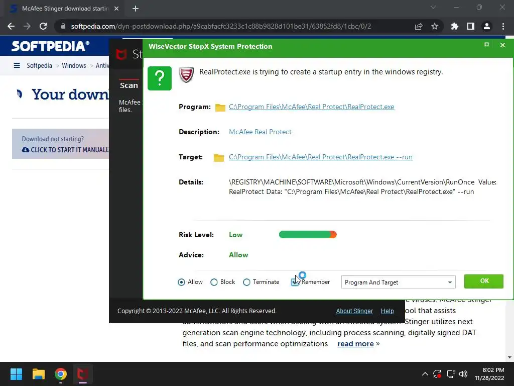
Task: Select the Allow radio button
Action: (x=181, y=282)
